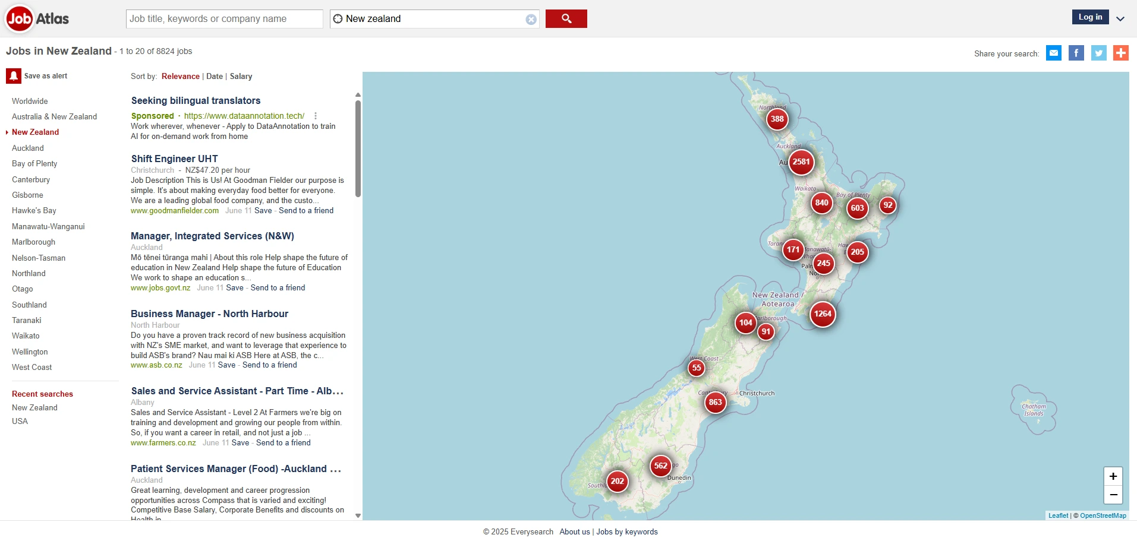Open the 840 jobs Waikato map cluster

821,202
